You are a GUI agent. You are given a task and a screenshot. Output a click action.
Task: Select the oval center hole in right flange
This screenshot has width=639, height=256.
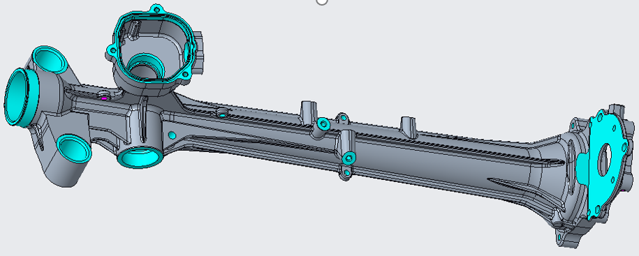point(604,160)
